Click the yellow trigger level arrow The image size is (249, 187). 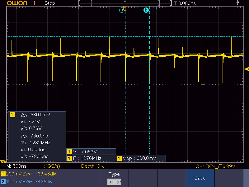pyautogui.click(x=247, y=69)
